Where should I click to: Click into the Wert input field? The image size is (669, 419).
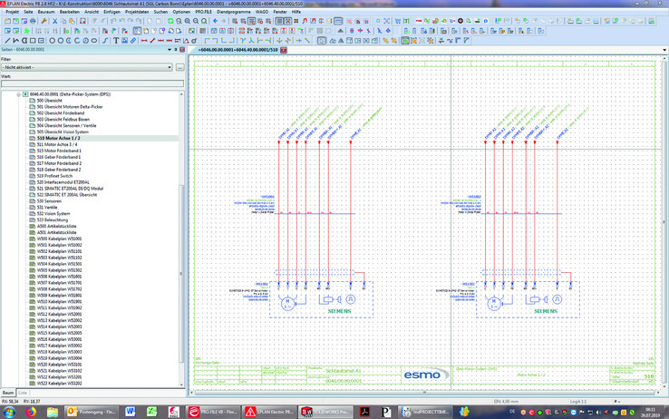click(91, 84)
